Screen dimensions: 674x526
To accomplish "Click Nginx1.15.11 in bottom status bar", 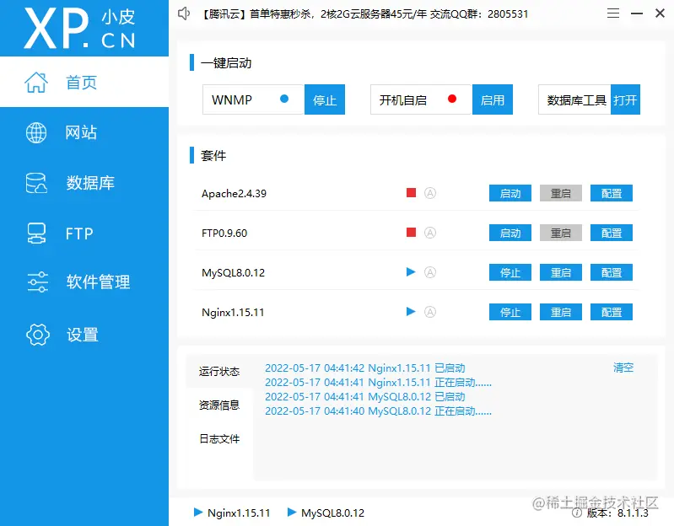I will 232,513.
